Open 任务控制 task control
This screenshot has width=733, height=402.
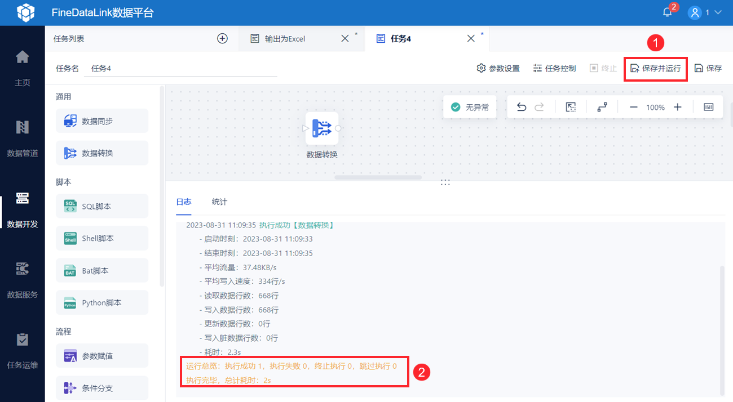[554, 68]
